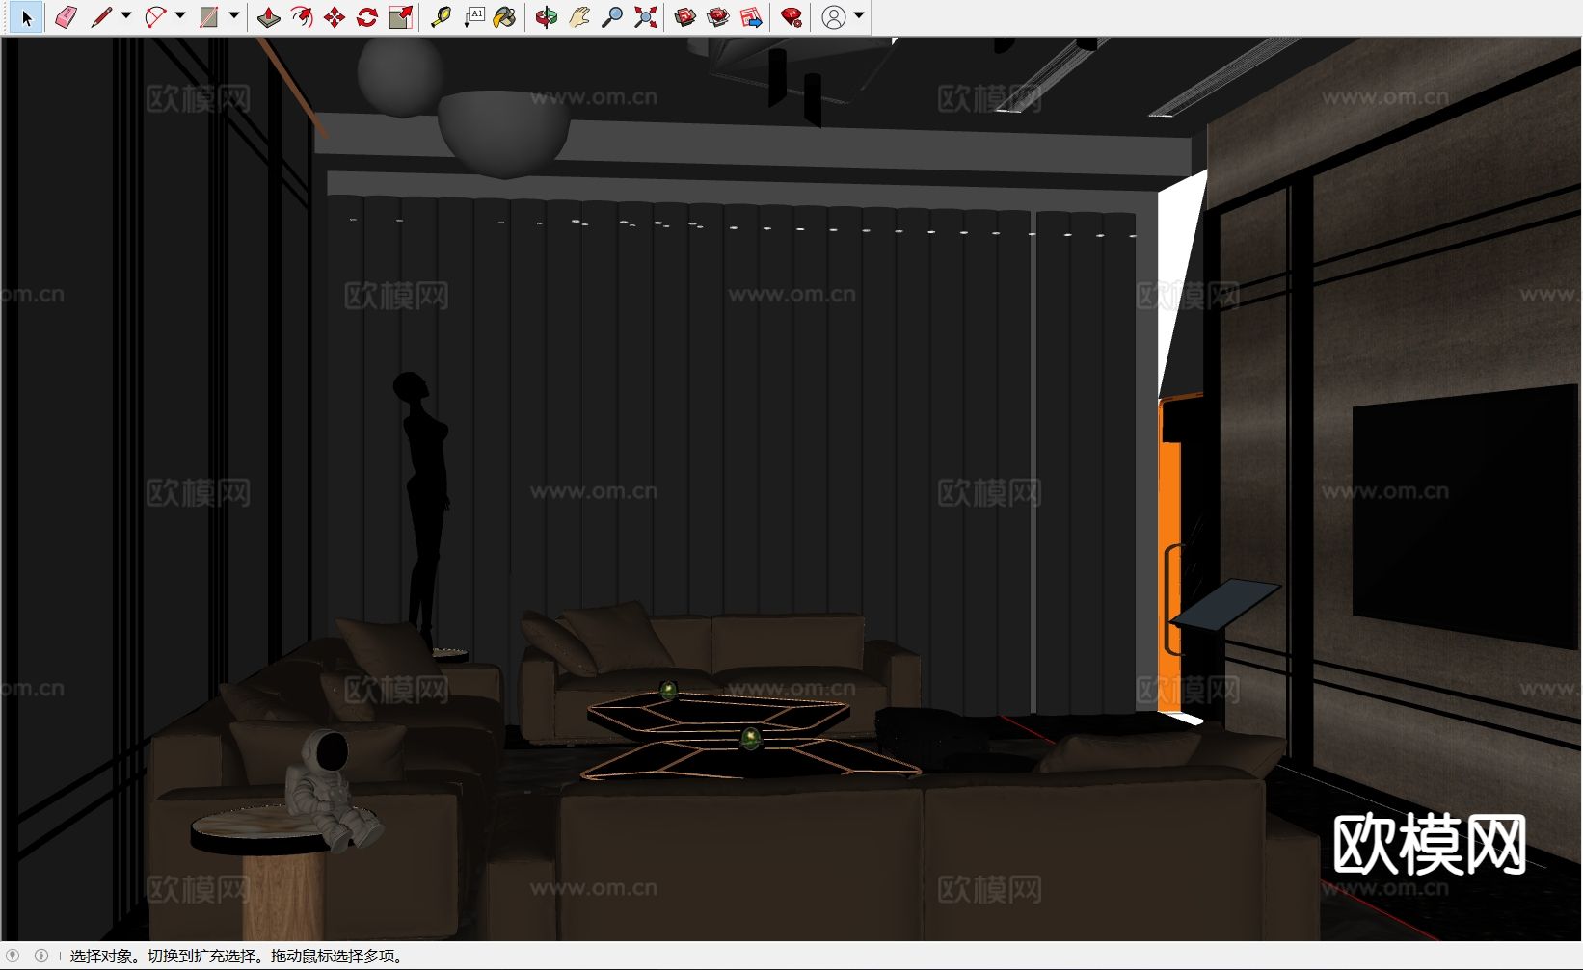This screenshot has height=970, width=1583.
Task: Send model to LayOut
Action: point(751,17)
